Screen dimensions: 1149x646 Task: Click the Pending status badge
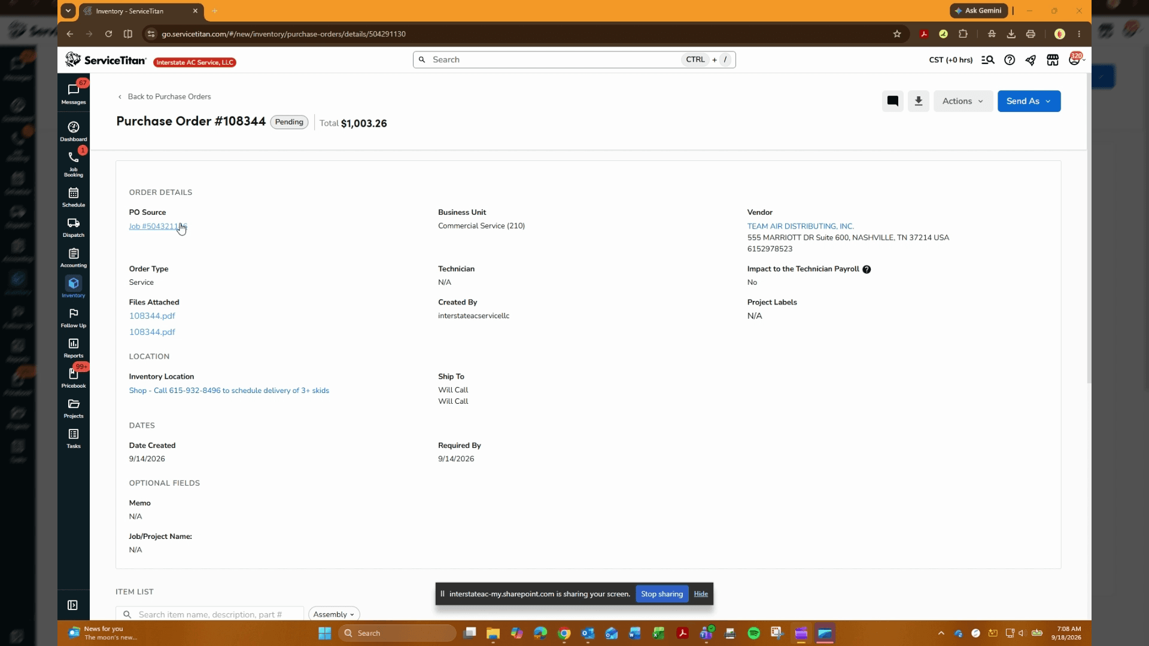pyautogui.click(x=289, y=122)
